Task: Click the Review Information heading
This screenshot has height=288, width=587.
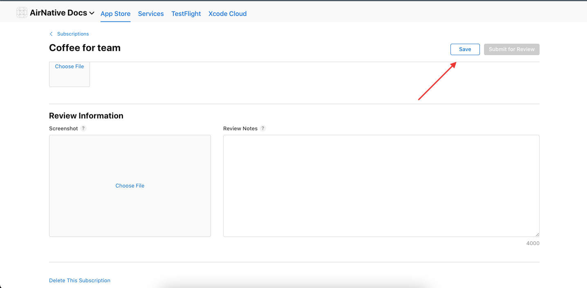Action: click(86, 116)
